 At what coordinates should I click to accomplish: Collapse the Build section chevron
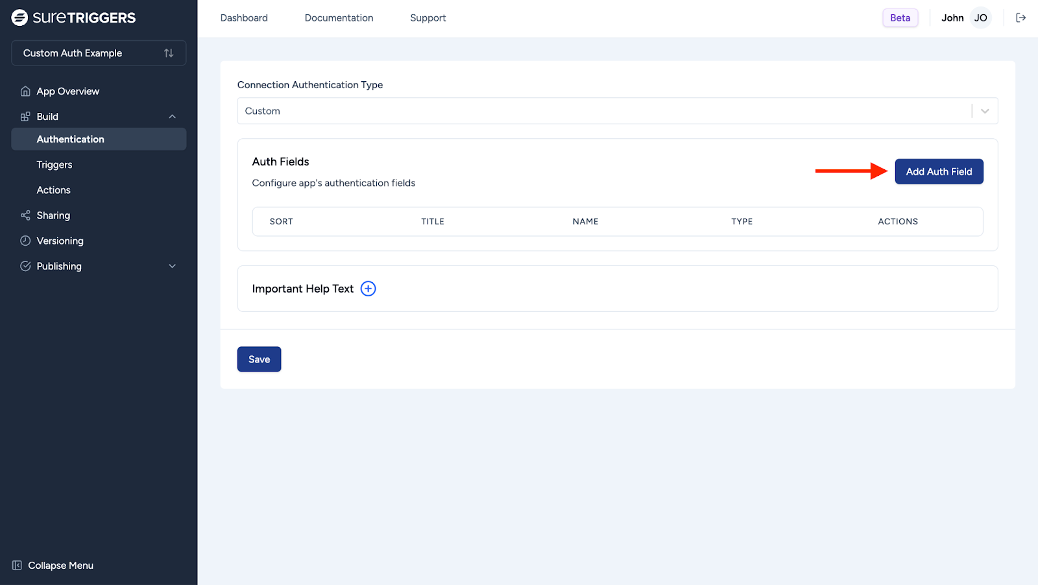173,117
